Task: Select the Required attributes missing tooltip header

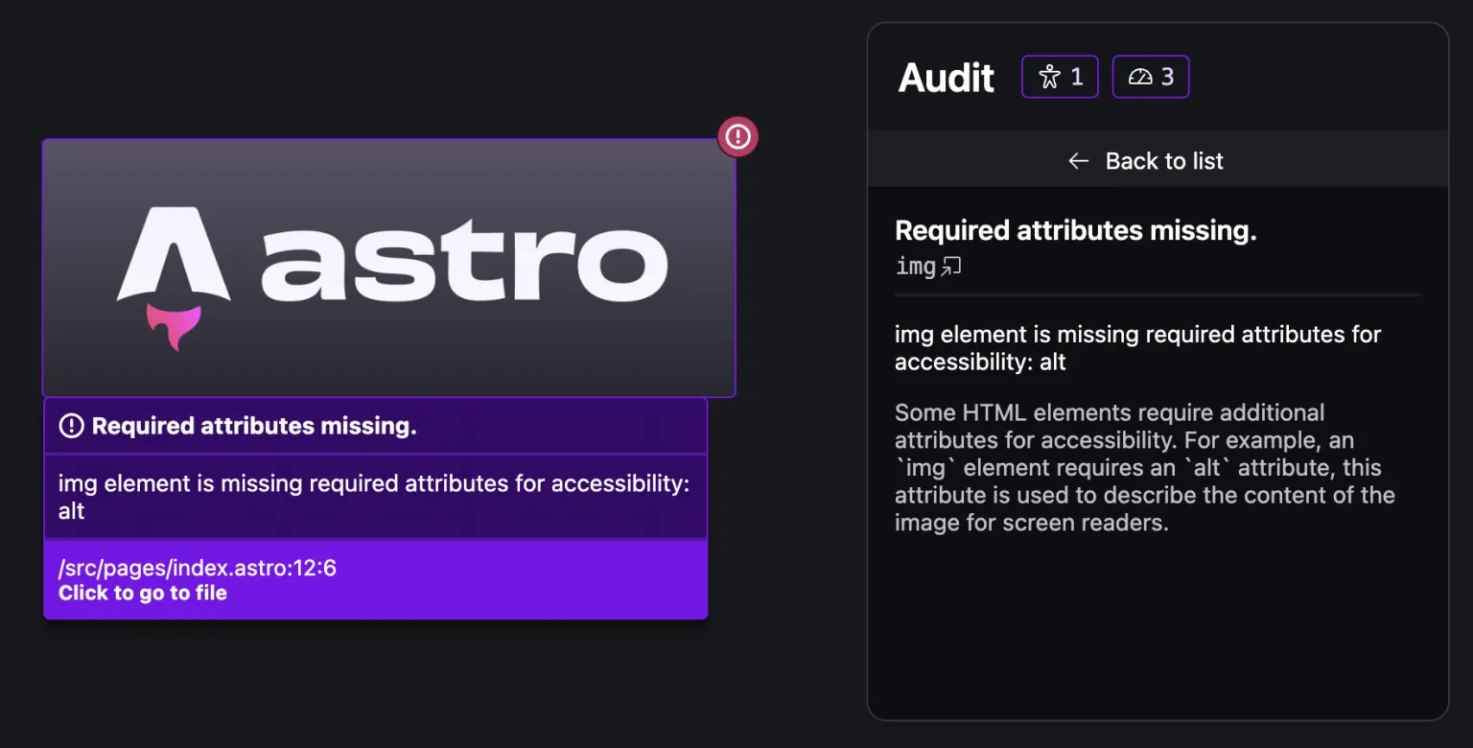Action: click(x=253, y=425)
